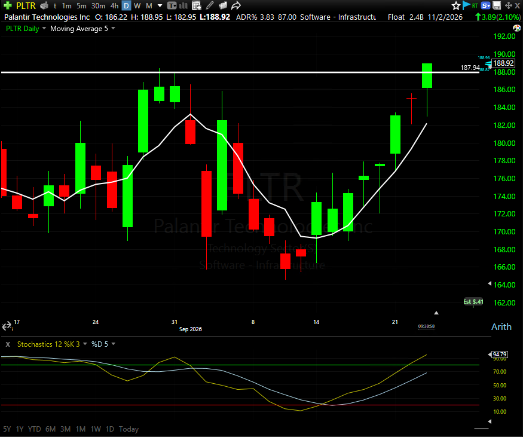Click the blue flag icon
Viewport: 523px width, 437px height.
pyautogui.click(x=466, y=5)
